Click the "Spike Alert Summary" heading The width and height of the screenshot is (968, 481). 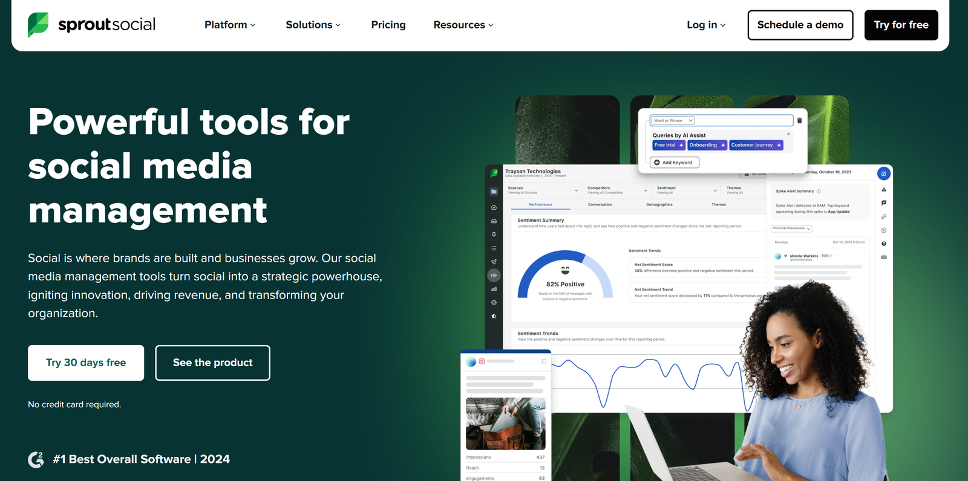coord(795,191)
